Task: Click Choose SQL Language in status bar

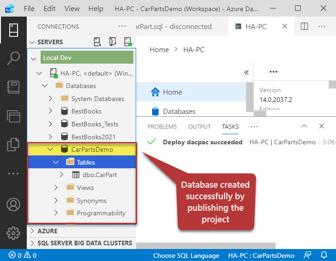Action: 186,255
